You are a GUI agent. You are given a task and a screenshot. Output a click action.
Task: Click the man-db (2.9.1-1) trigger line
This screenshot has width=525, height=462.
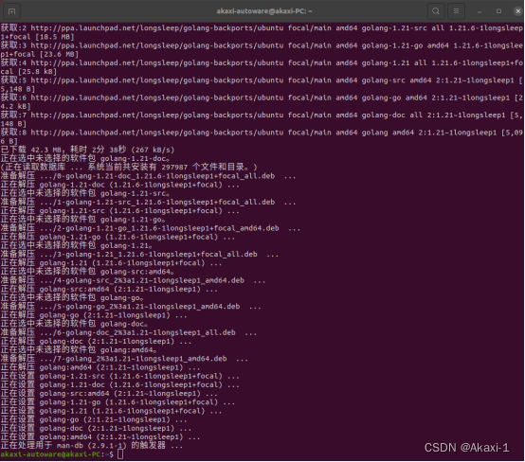coord(91,445)
